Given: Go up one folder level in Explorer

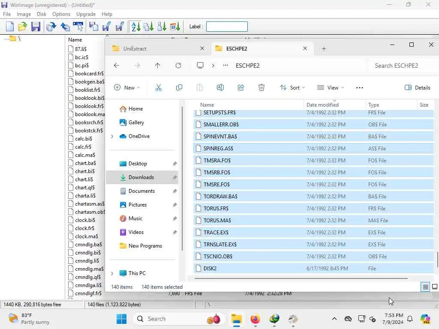Looking at the screenshot, I should 158,66.
